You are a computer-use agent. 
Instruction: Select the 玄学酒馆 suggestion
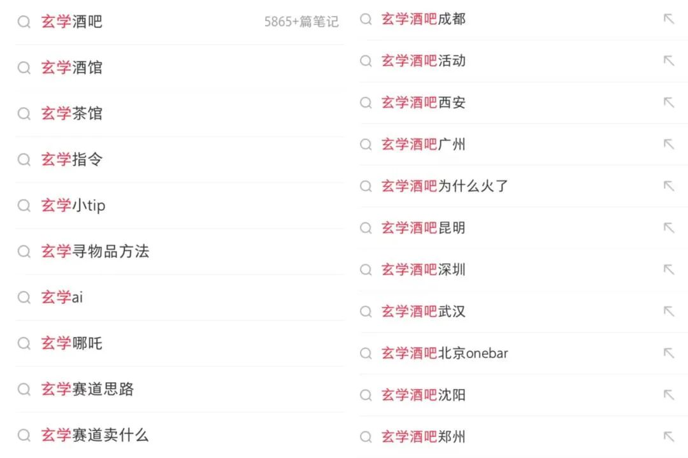[x=71, y=68]
